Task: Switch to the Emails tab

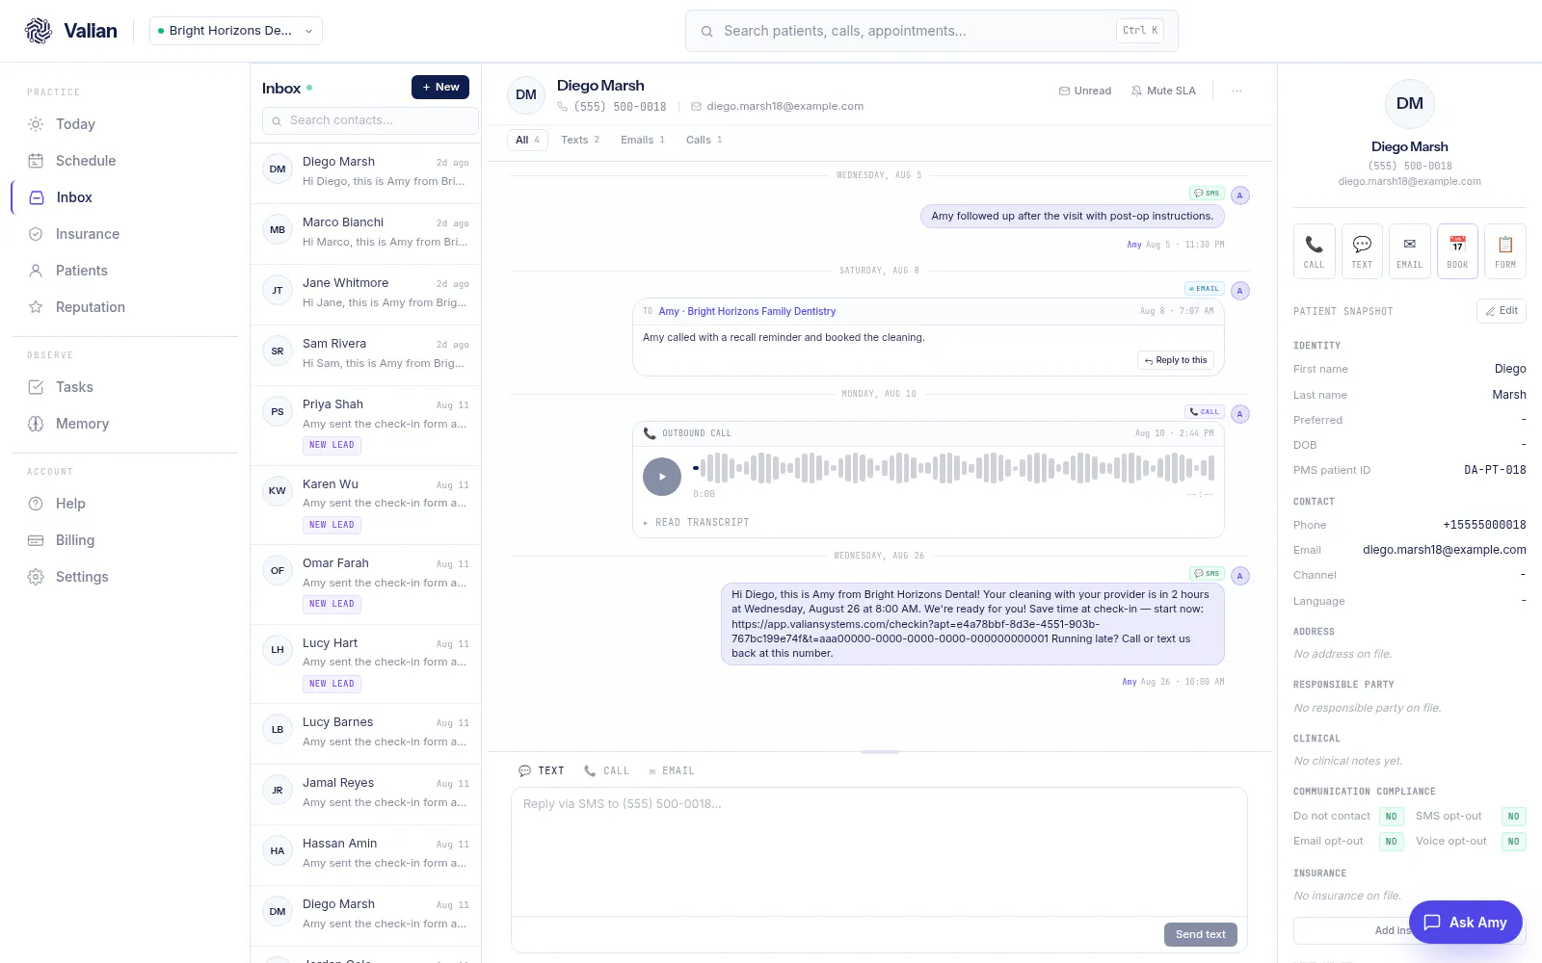Action: [643, 140]
